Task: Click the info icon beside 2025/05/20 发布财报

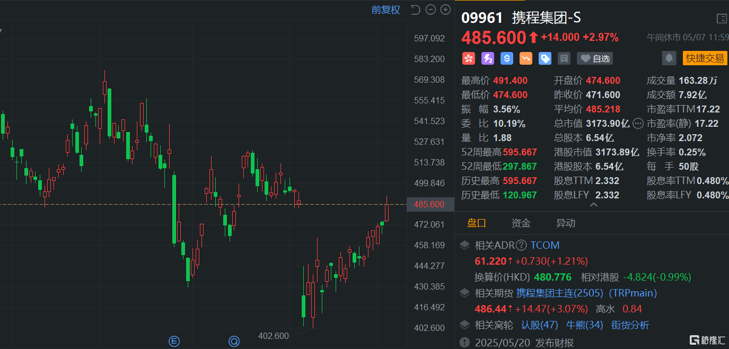Action: click(x=464, y=342)
